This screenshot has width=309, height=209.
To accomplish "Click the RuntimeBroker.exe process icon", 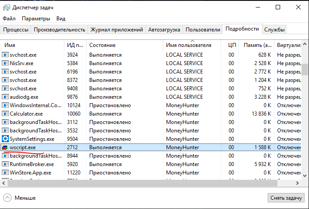I will tap(5, 164).
